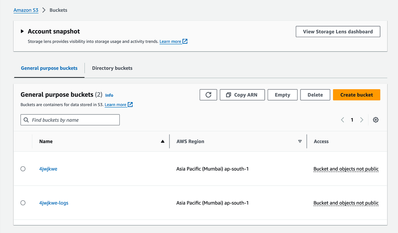Image resolution: width=398 pixels, height=233 pixels.
Task: Go to next page using right chevron
Action: tap(362, 120)
